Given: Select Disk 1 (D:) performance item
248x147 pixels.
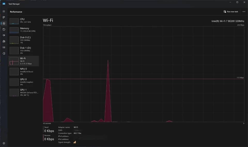Looking at the screenshot, I should pos(24,50).
